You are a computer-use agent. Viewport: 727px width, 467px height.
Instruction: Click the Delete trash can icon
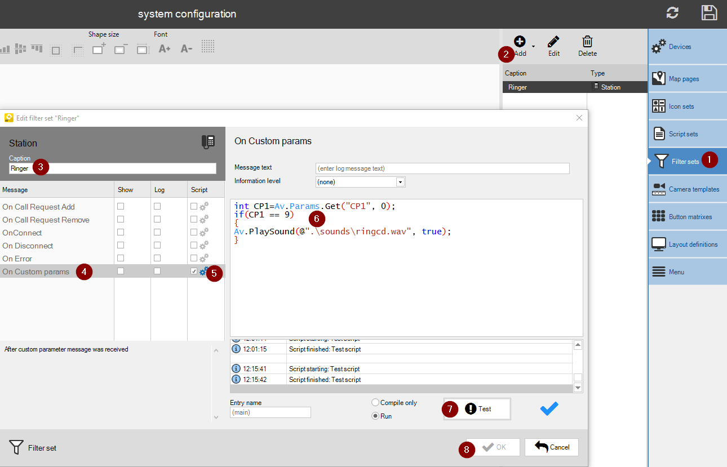point(587,42)
